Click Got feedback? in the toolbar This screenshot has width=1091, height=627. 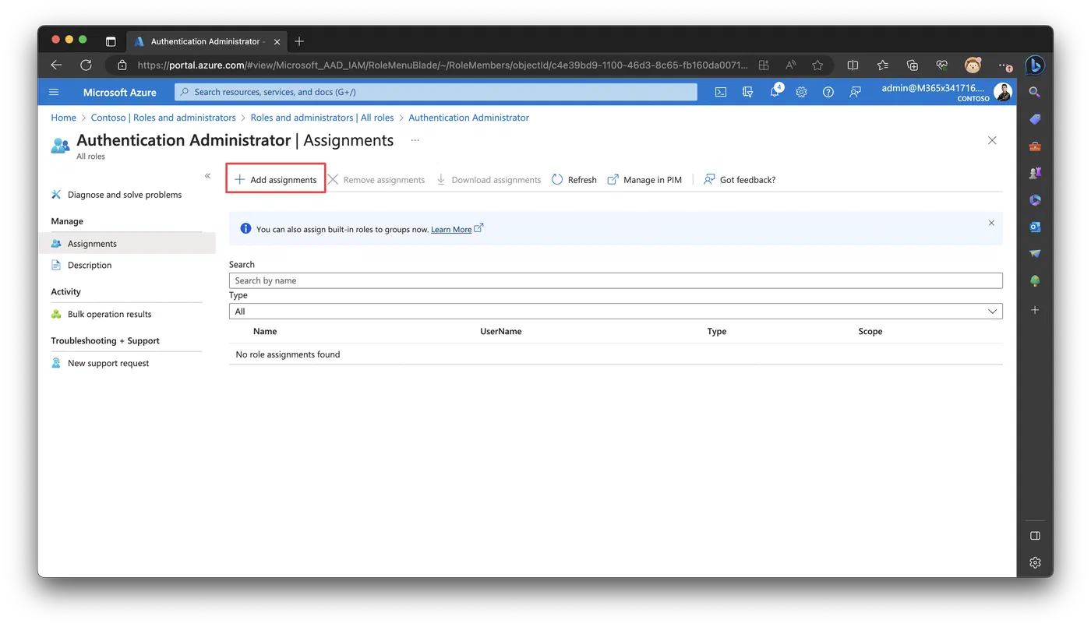click(x=739, y=180)
